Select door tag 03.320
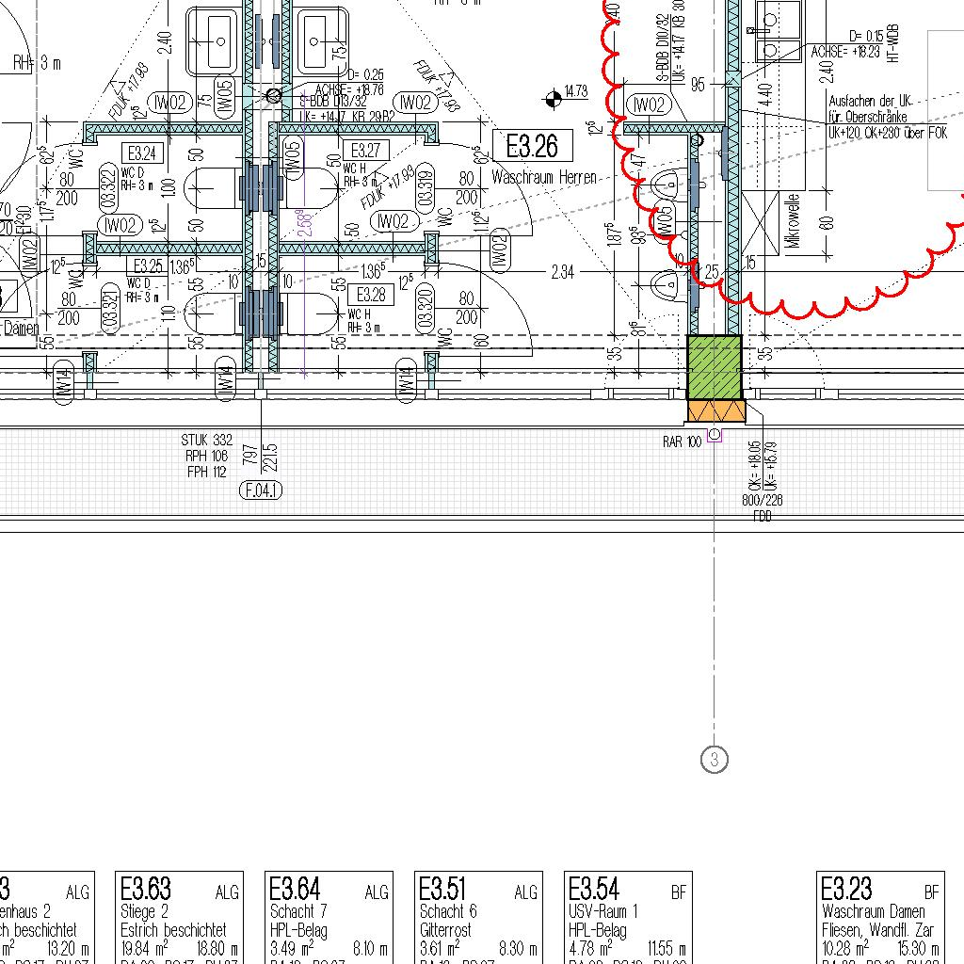This screenshot has width=964, height=964. point(425,309)
